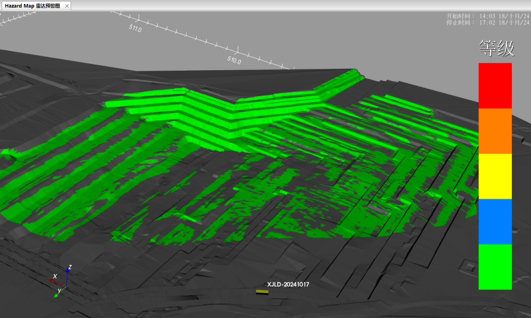Click the 510.0 ruler scale label
531x318 pixels.
coord(234,61)
